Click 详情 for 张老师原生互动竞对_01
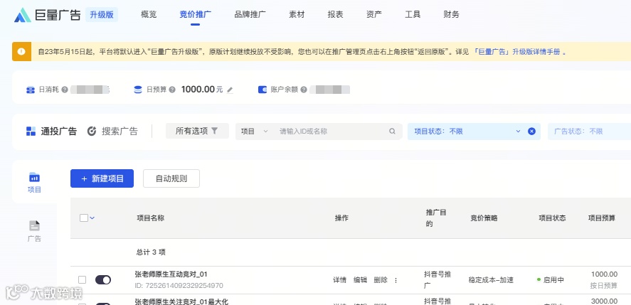Viewport: 631px width, 305px height. (339, 280)
